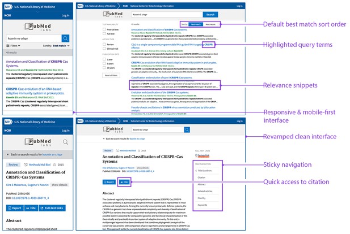The image size is (350, 234).
Task: Open 'Evolution and classification of the CRISPR-Cas systems' result
Action: point(160,93)
